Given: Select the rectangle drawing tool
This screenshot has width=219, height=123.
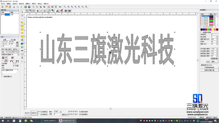Looking at the screenshot, I should pyautogui.click(x=22, y=26).
